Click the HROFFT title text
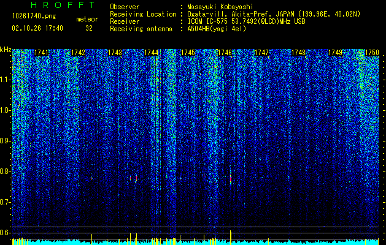 [63, 5]
